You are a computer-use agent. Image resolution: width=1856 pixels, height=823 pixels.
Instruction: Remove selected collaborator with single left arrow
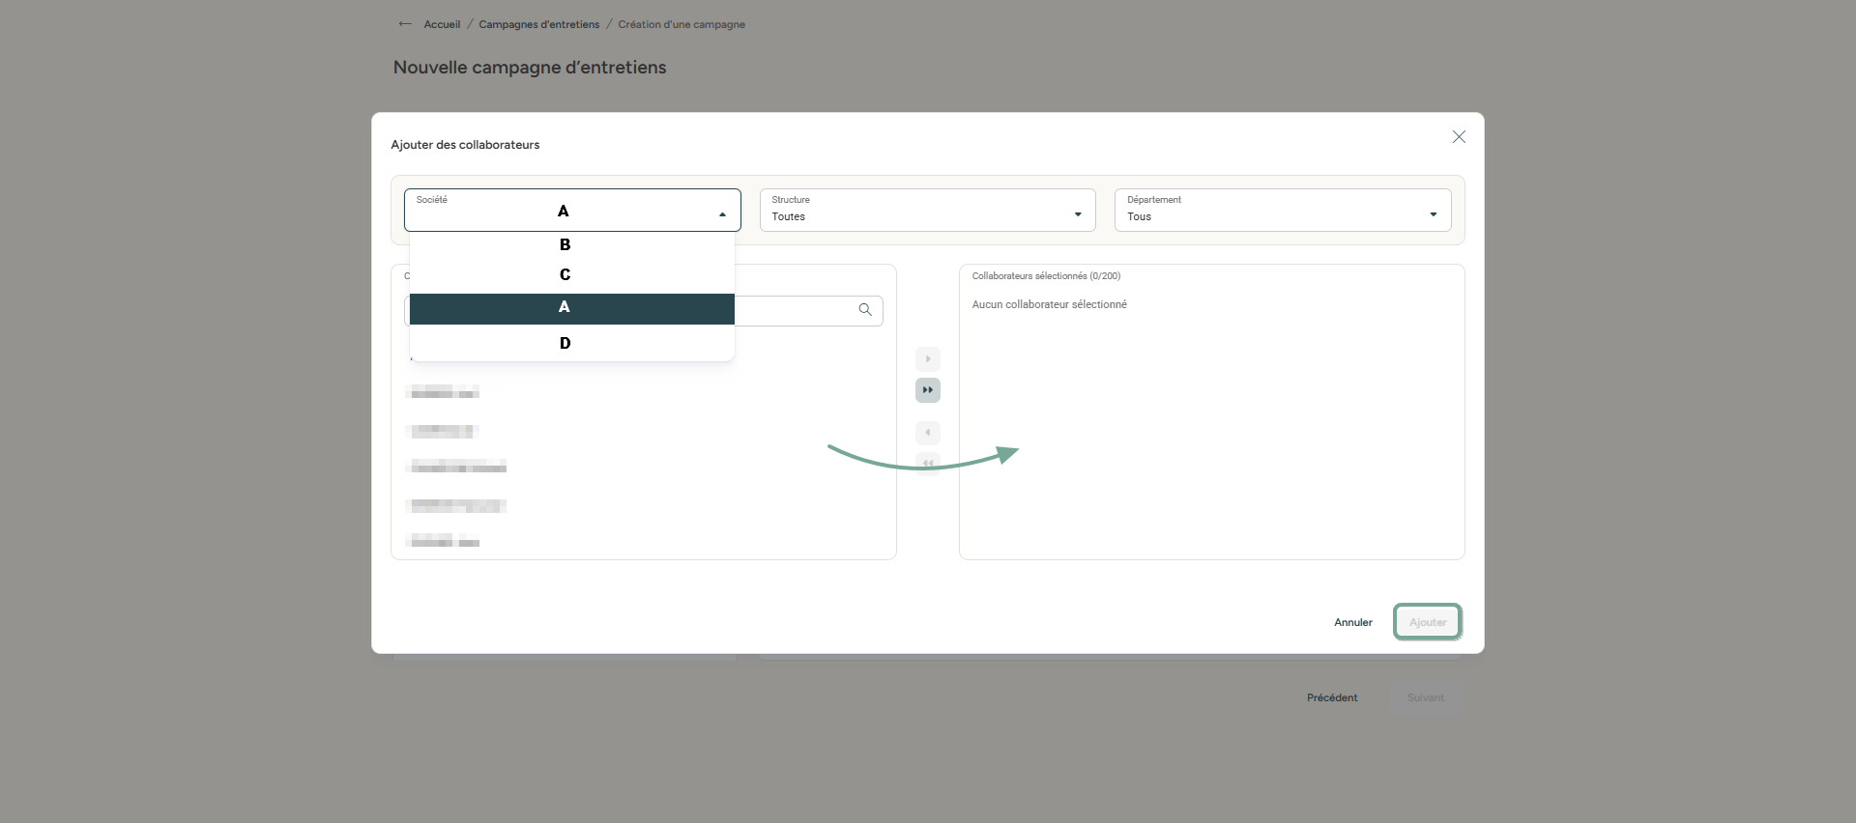927,433
